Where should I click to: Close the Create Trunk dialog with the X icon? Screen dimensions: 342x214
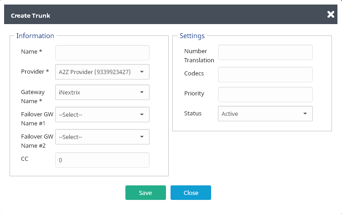pyautogui.click(x=331, y=15)
